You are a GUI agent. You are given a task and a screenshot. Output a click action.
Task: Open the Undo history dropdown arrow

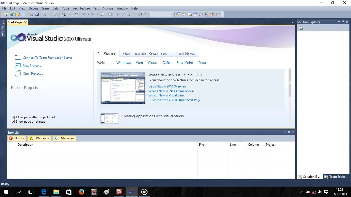pyautogui.click(x=89, y=14)
